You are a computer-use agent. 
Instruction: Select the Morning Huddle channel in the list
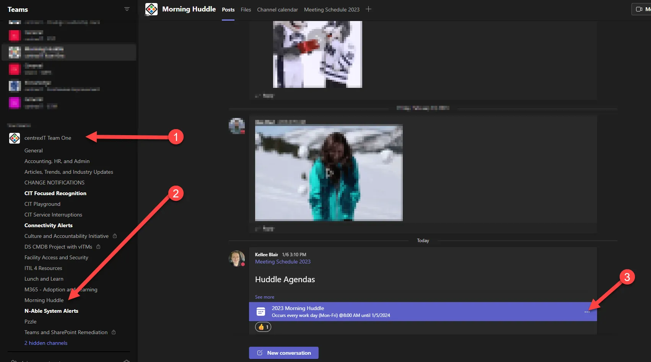tap(44, 300)
